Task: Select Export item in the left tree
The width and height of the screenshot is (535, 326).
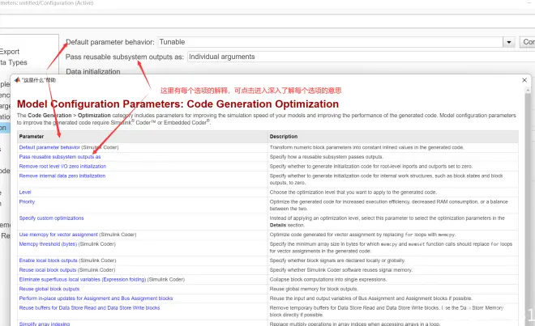Action: tap(10, 52)
